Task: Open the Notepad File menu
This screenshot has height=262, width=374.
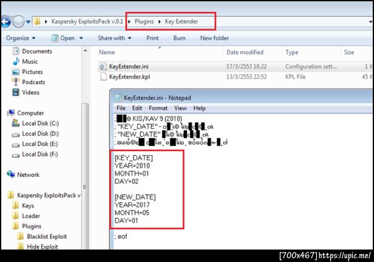Action: click(x=121, y=109)
